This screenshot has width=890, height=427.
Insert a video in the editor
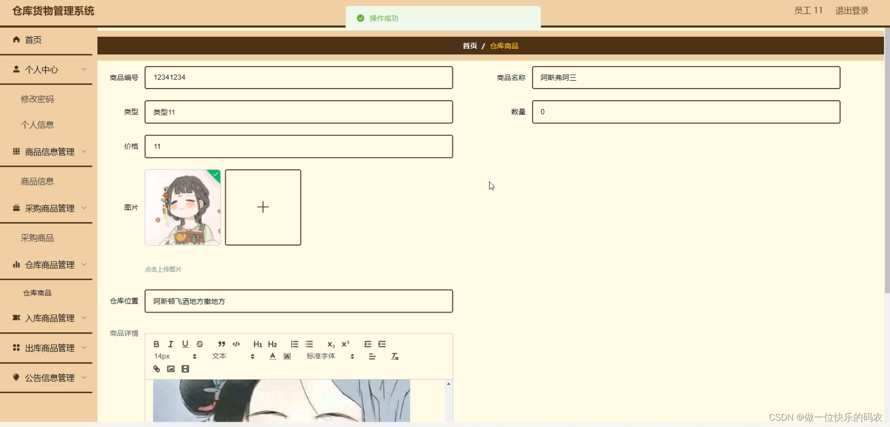pos(185,369)
